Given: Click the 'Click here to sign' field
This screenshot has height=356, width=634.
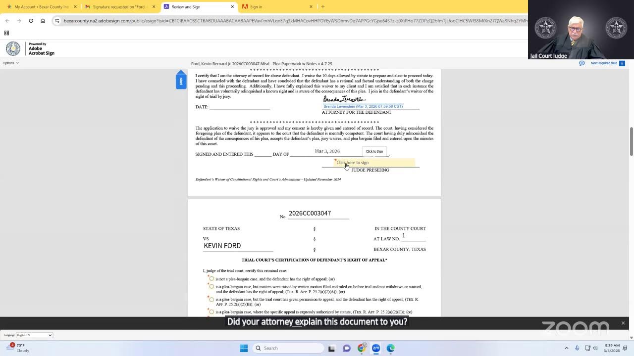Looking at the screenshot, I should 375,163.
